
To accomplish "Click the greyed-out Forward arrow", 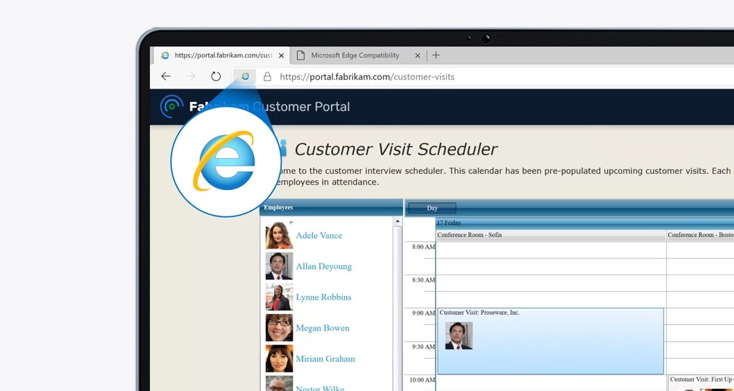I will pos(191,76).
